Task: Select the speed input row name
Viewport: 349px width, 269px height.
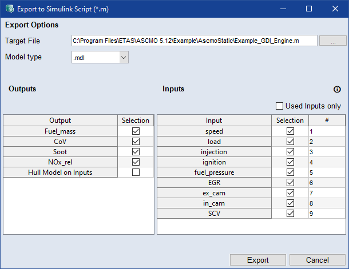Action: [x=214, y=131]
